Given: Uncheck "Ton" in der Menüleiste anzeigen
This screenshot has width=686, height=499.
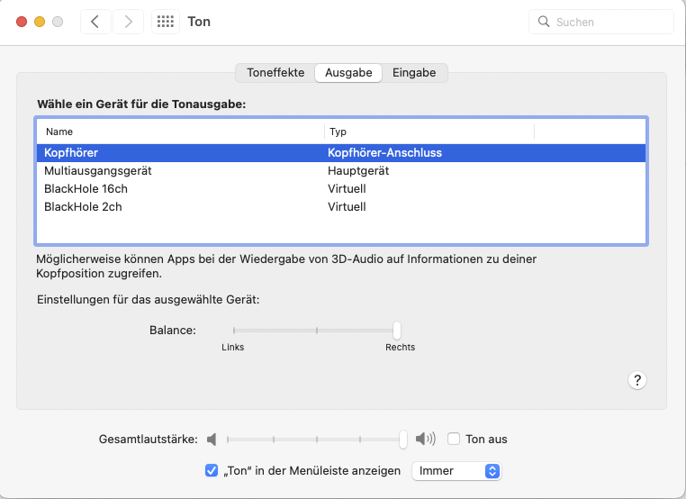Looking at the screenshot, I should (x=212, y=470).
